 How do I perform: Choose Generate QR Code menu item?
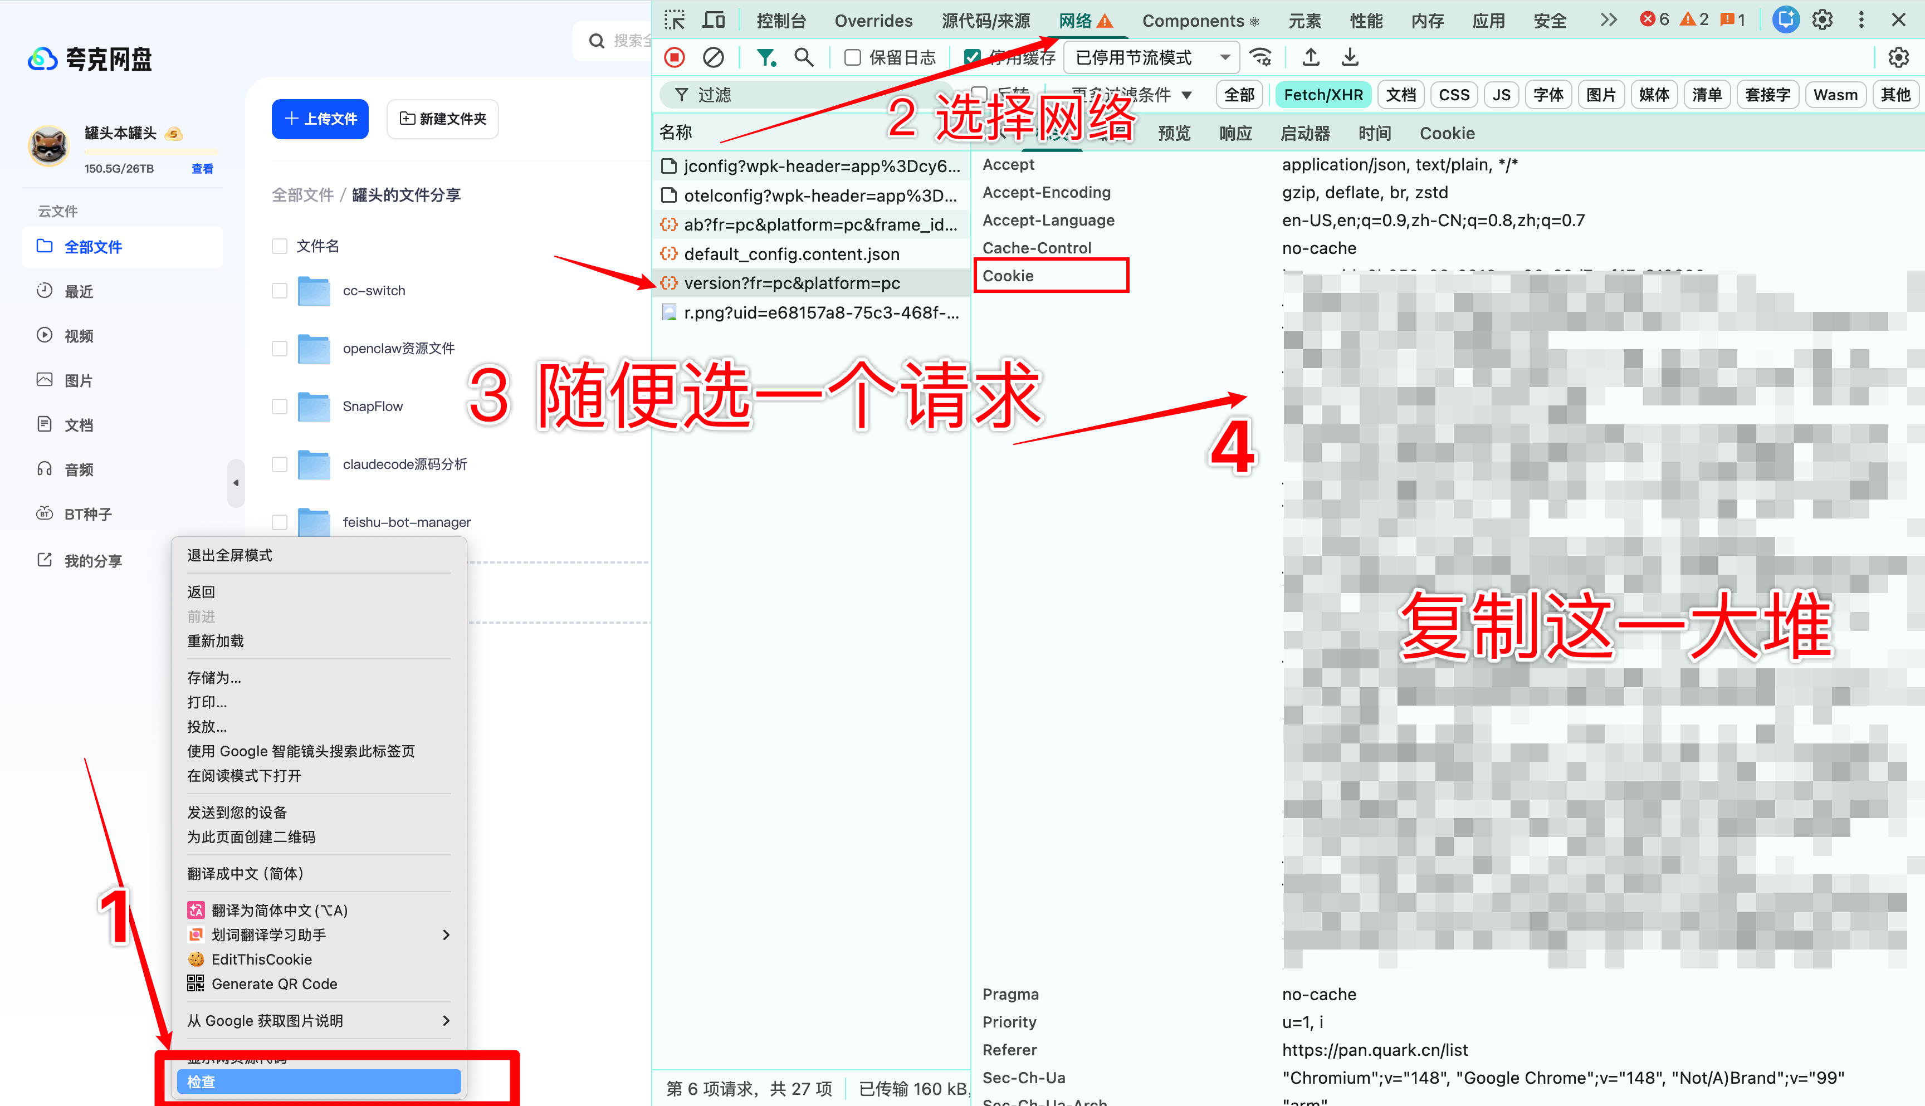(x=319, y=985)
